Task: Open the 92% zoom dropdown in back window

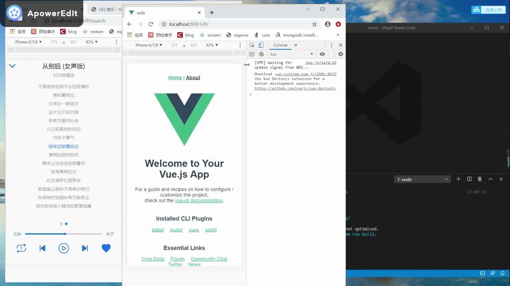Action: pos(91,42)
